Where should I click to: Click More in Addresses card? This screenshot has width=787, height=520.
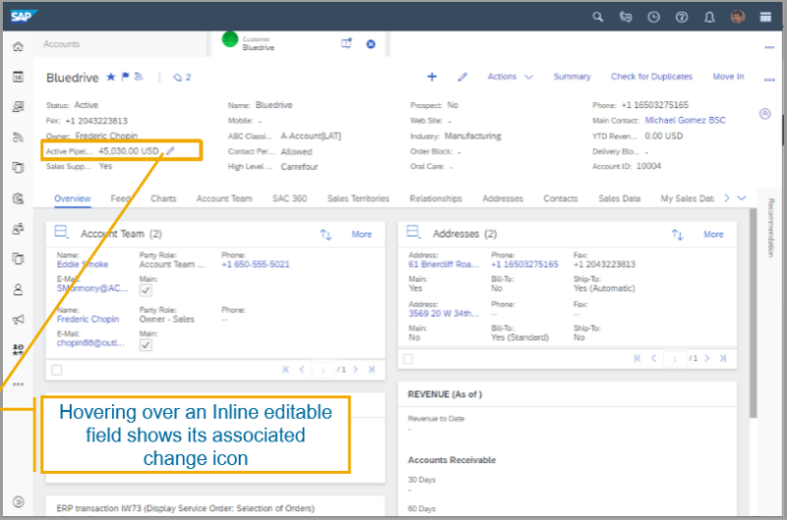pos(713,234)
